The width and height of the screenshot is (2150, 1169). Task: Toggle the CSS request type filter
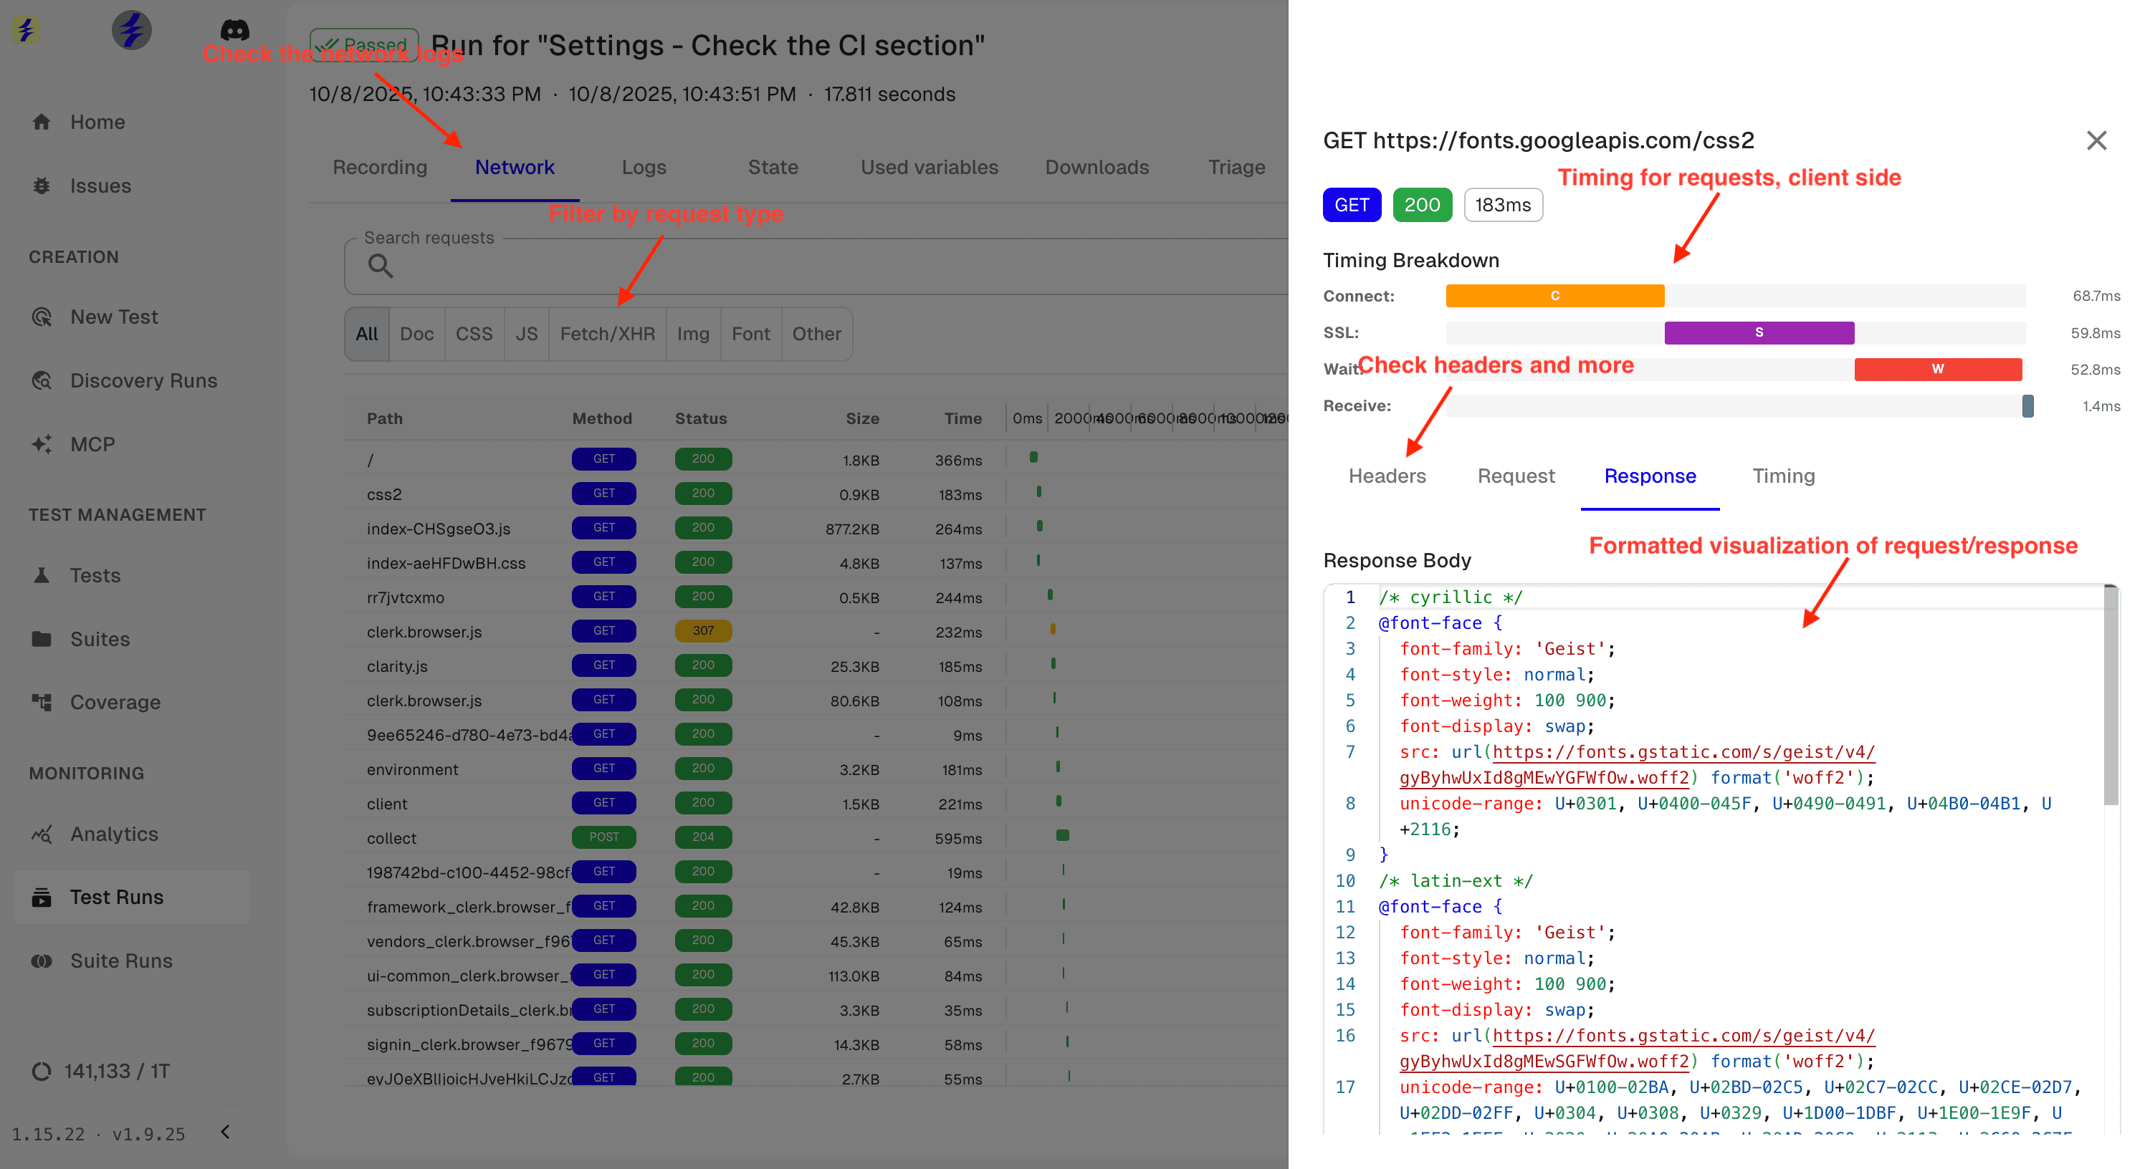click(473, 334)
